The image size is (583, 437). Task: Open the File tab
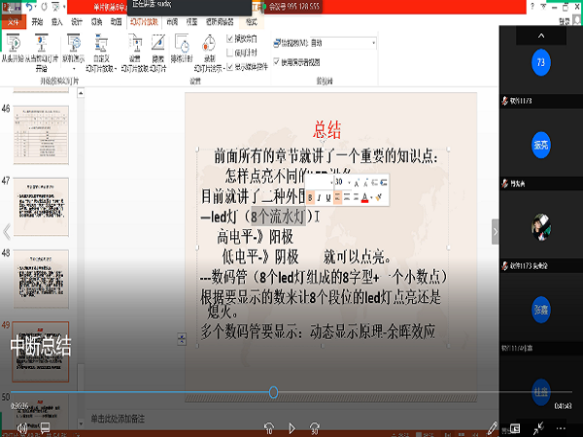coord(12,19)
